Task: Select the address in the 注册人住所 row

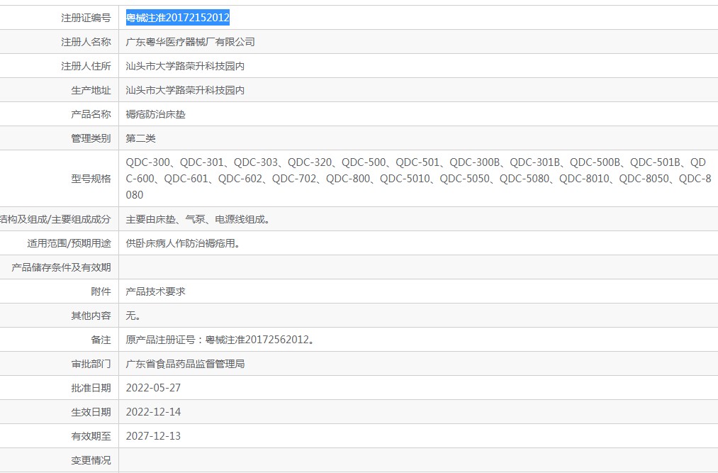Action: (186, 66)
